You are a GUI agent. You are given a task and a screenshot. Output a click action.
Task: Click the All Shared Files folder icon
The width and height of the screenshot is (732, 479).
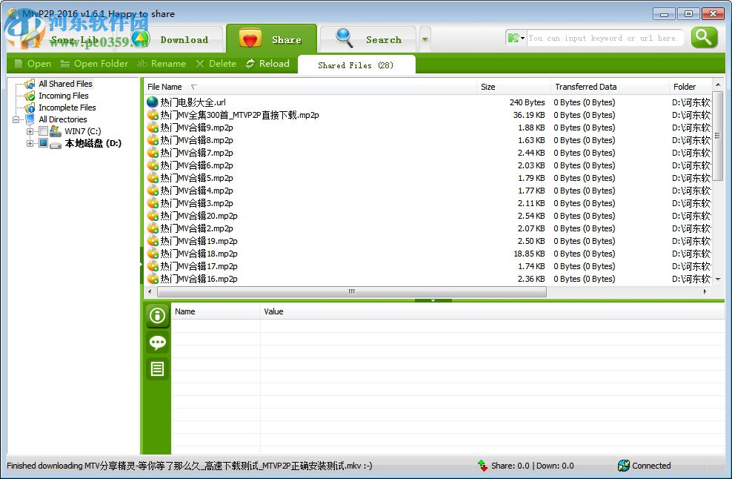30,84
